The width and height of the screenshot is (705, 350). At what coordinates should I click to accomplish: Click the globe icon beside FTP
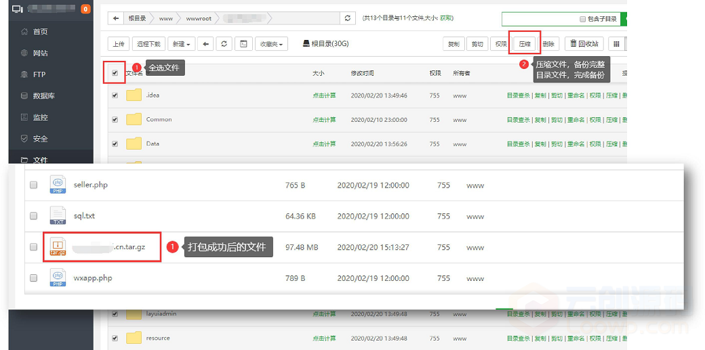(24, 74)
